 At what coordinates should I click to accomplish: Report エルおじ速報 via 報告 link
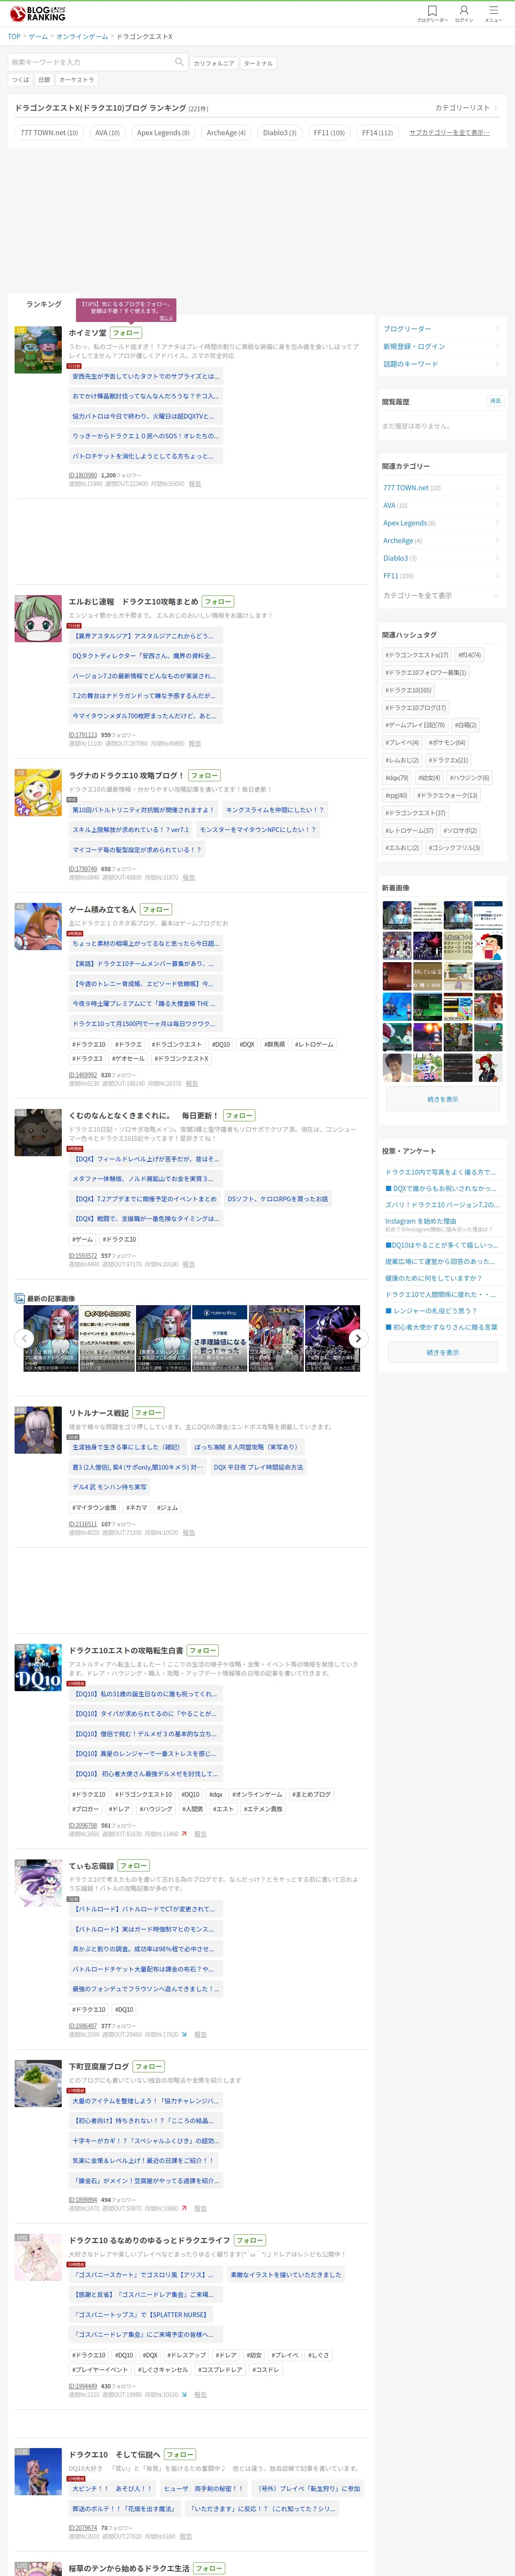point(195,744)
